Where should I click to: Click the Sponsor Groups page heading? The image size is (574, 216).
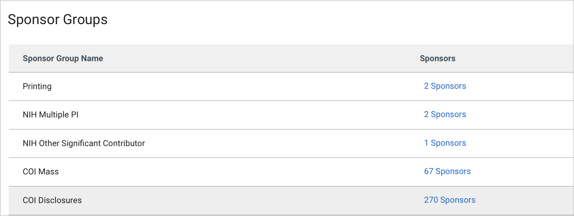point(58,20)
